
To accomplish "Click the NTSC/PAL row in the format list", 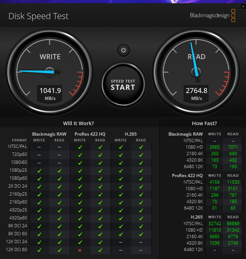I will [18, 146].
